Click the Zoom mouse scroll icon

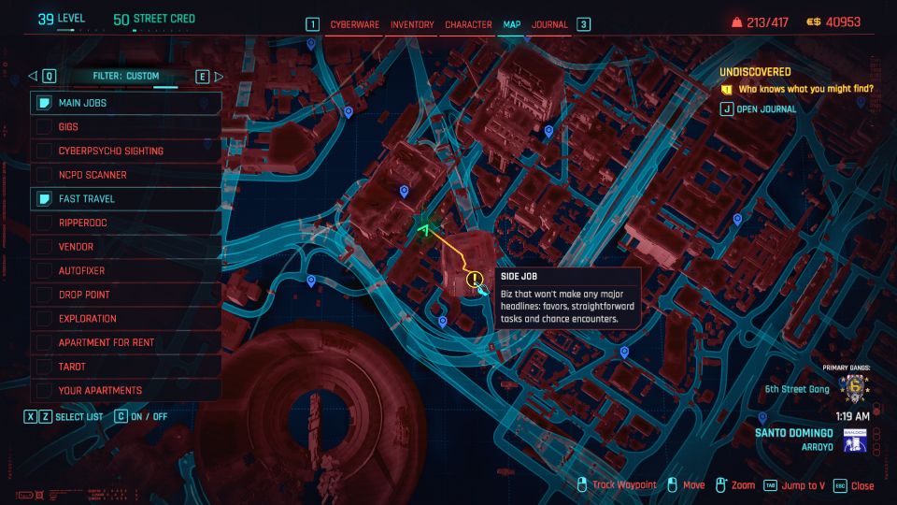[x=720, y=485]
